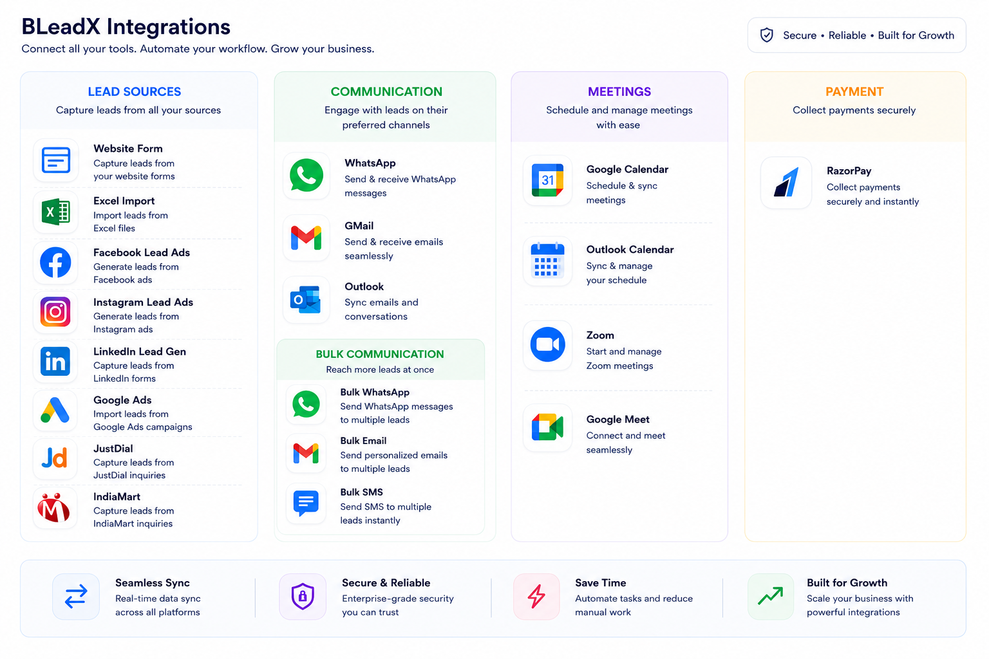This screenshot has width=989, height=659.
Task: Click 'Send personalized emails to multiple leads'
Action: click(x=394, y=462)
